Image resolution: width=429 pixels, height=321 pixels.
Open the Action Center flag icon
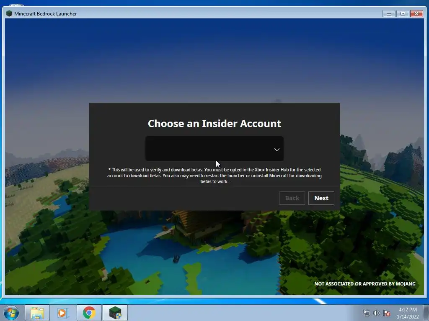[387, 313]
